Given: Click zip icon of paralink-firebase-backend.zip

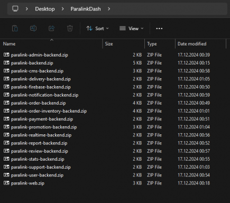Looking at the screenshot, I should pos(6,87).
